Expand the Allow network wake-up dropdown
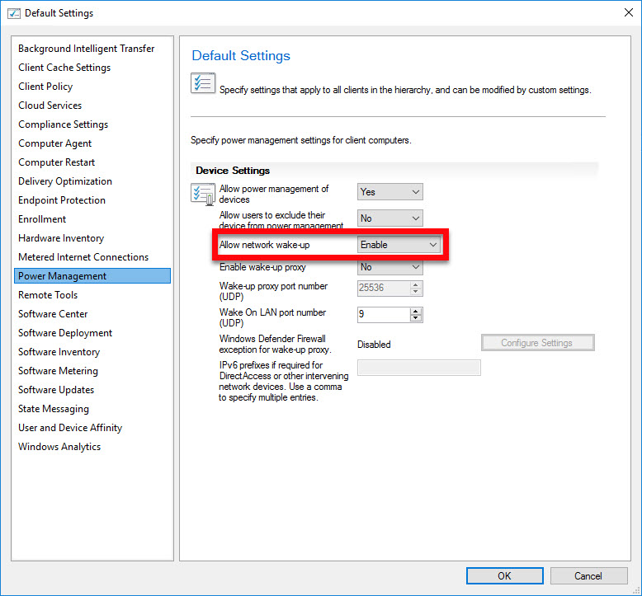Image resolution: width=642 pixels, height=596 pixels. (399, 245)
